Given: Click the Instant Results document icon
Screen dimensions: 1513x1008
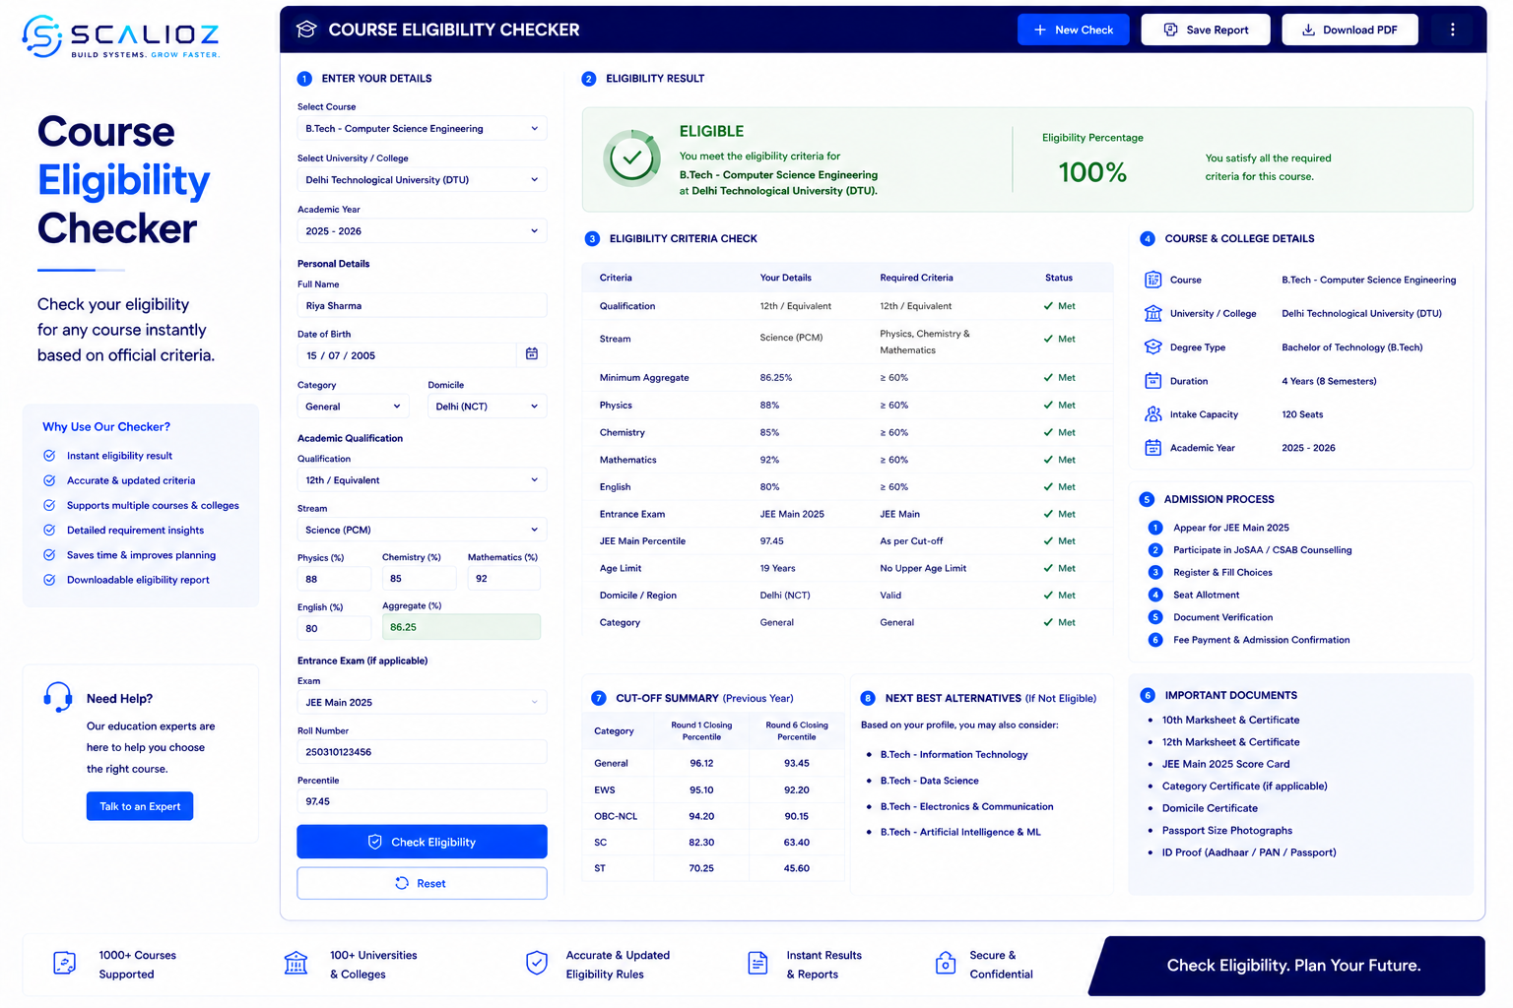Looking at the screenshot, I should (x=757, y=964).
